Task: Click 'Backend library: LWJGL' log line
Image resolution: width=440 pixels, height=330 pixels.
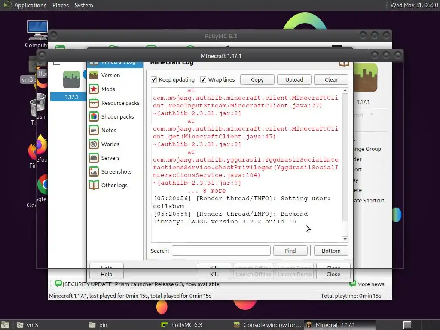Action: click(230, 218)
